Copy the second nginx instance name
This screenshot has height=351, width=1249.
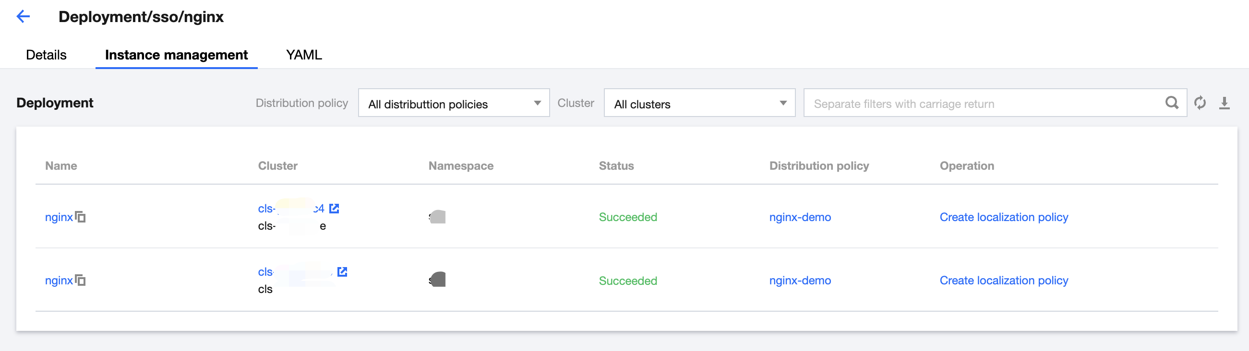(x=81, y=281)
